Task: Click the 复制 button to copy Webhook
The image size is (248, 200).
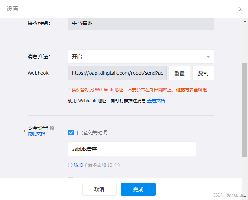Action: [203, 73]
